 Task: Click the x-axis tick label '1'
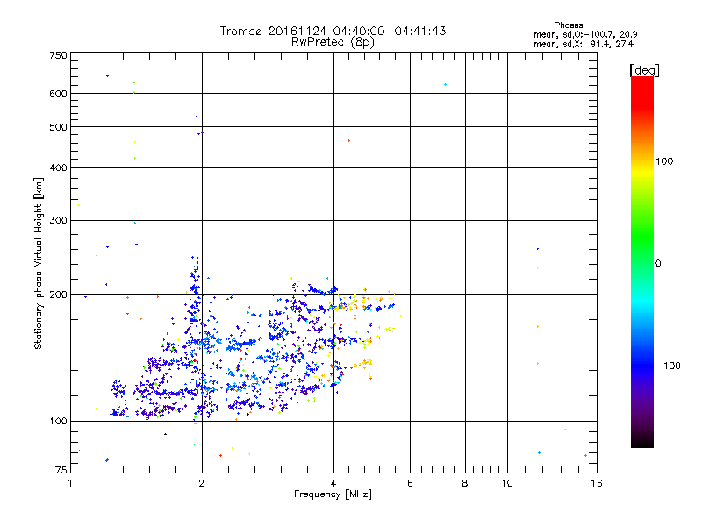point(70,483)
